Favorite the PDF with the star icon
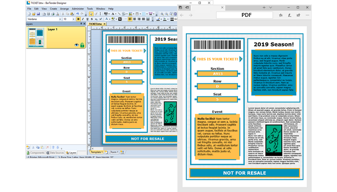 pos(281,15)
